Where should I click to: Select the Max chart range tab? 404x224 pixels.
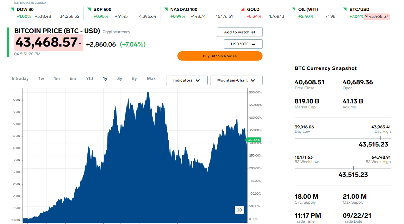(151, 79)
